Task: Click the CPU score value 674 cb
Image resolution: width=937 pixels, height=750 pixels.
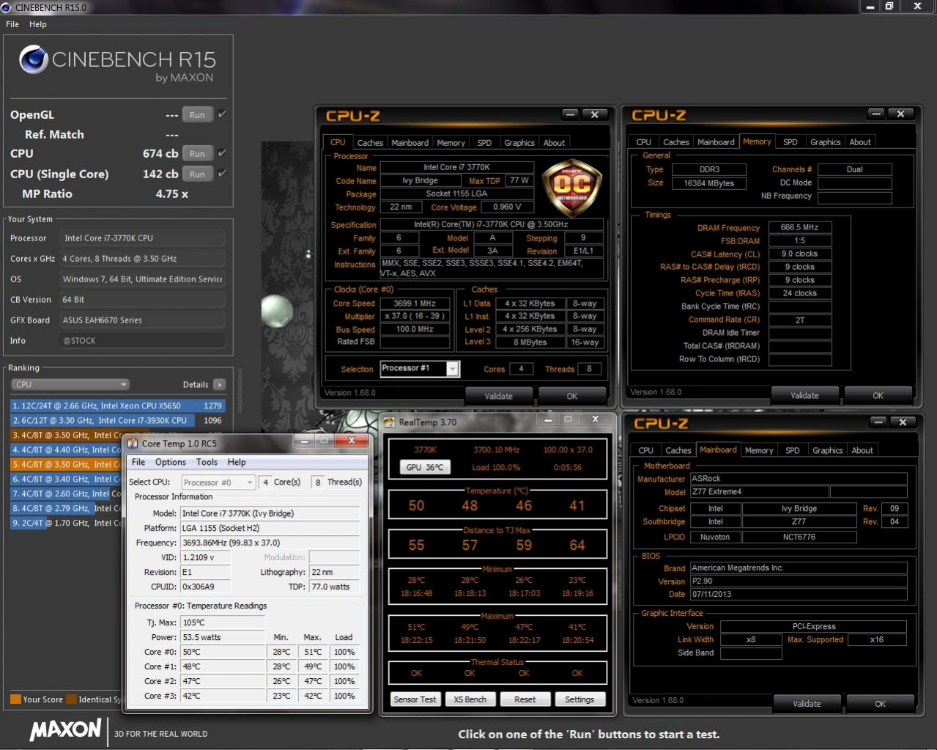Action: [x=160, y=153]
